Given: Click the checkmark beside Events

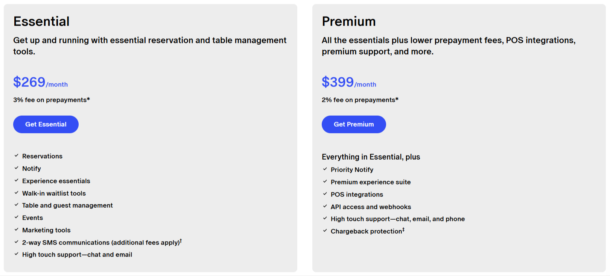Looking at the screenshot, I should [x=17, y=217].
